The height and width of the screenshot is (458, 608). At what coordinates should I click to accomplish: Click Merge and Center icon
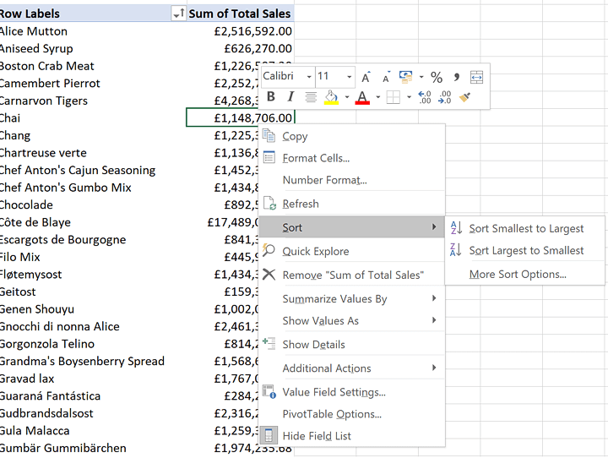coord(477,77)
